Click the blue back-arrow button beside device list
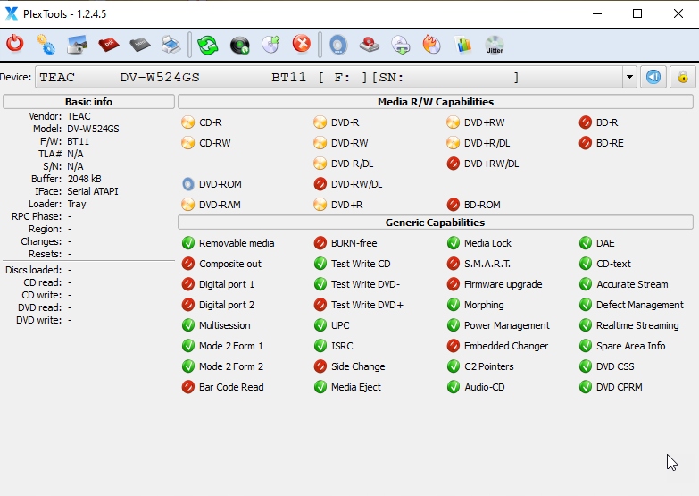The image size is (699, 496). coord(653,77)
